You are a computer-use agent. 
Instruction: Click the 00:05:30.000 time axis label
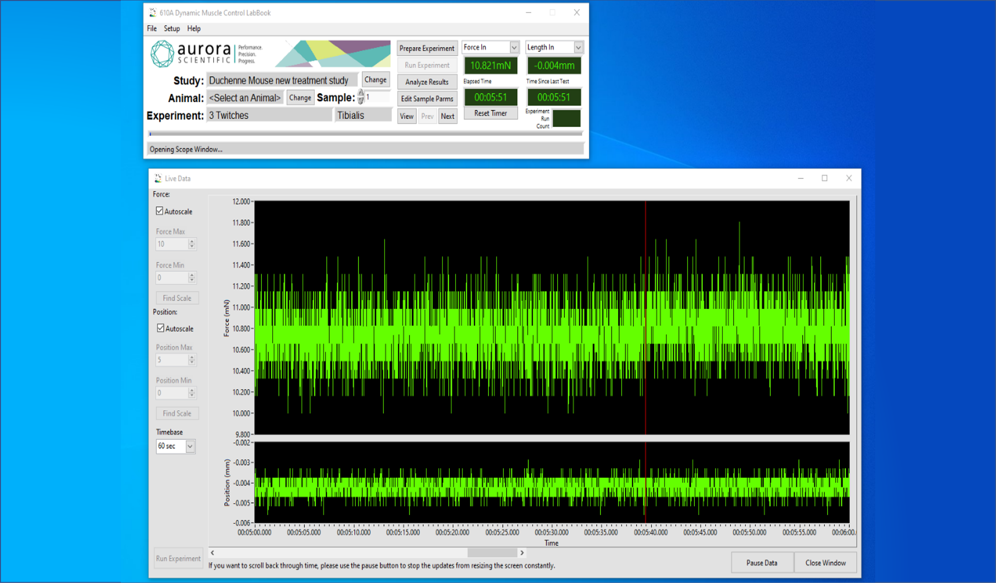tap(551, 532)
